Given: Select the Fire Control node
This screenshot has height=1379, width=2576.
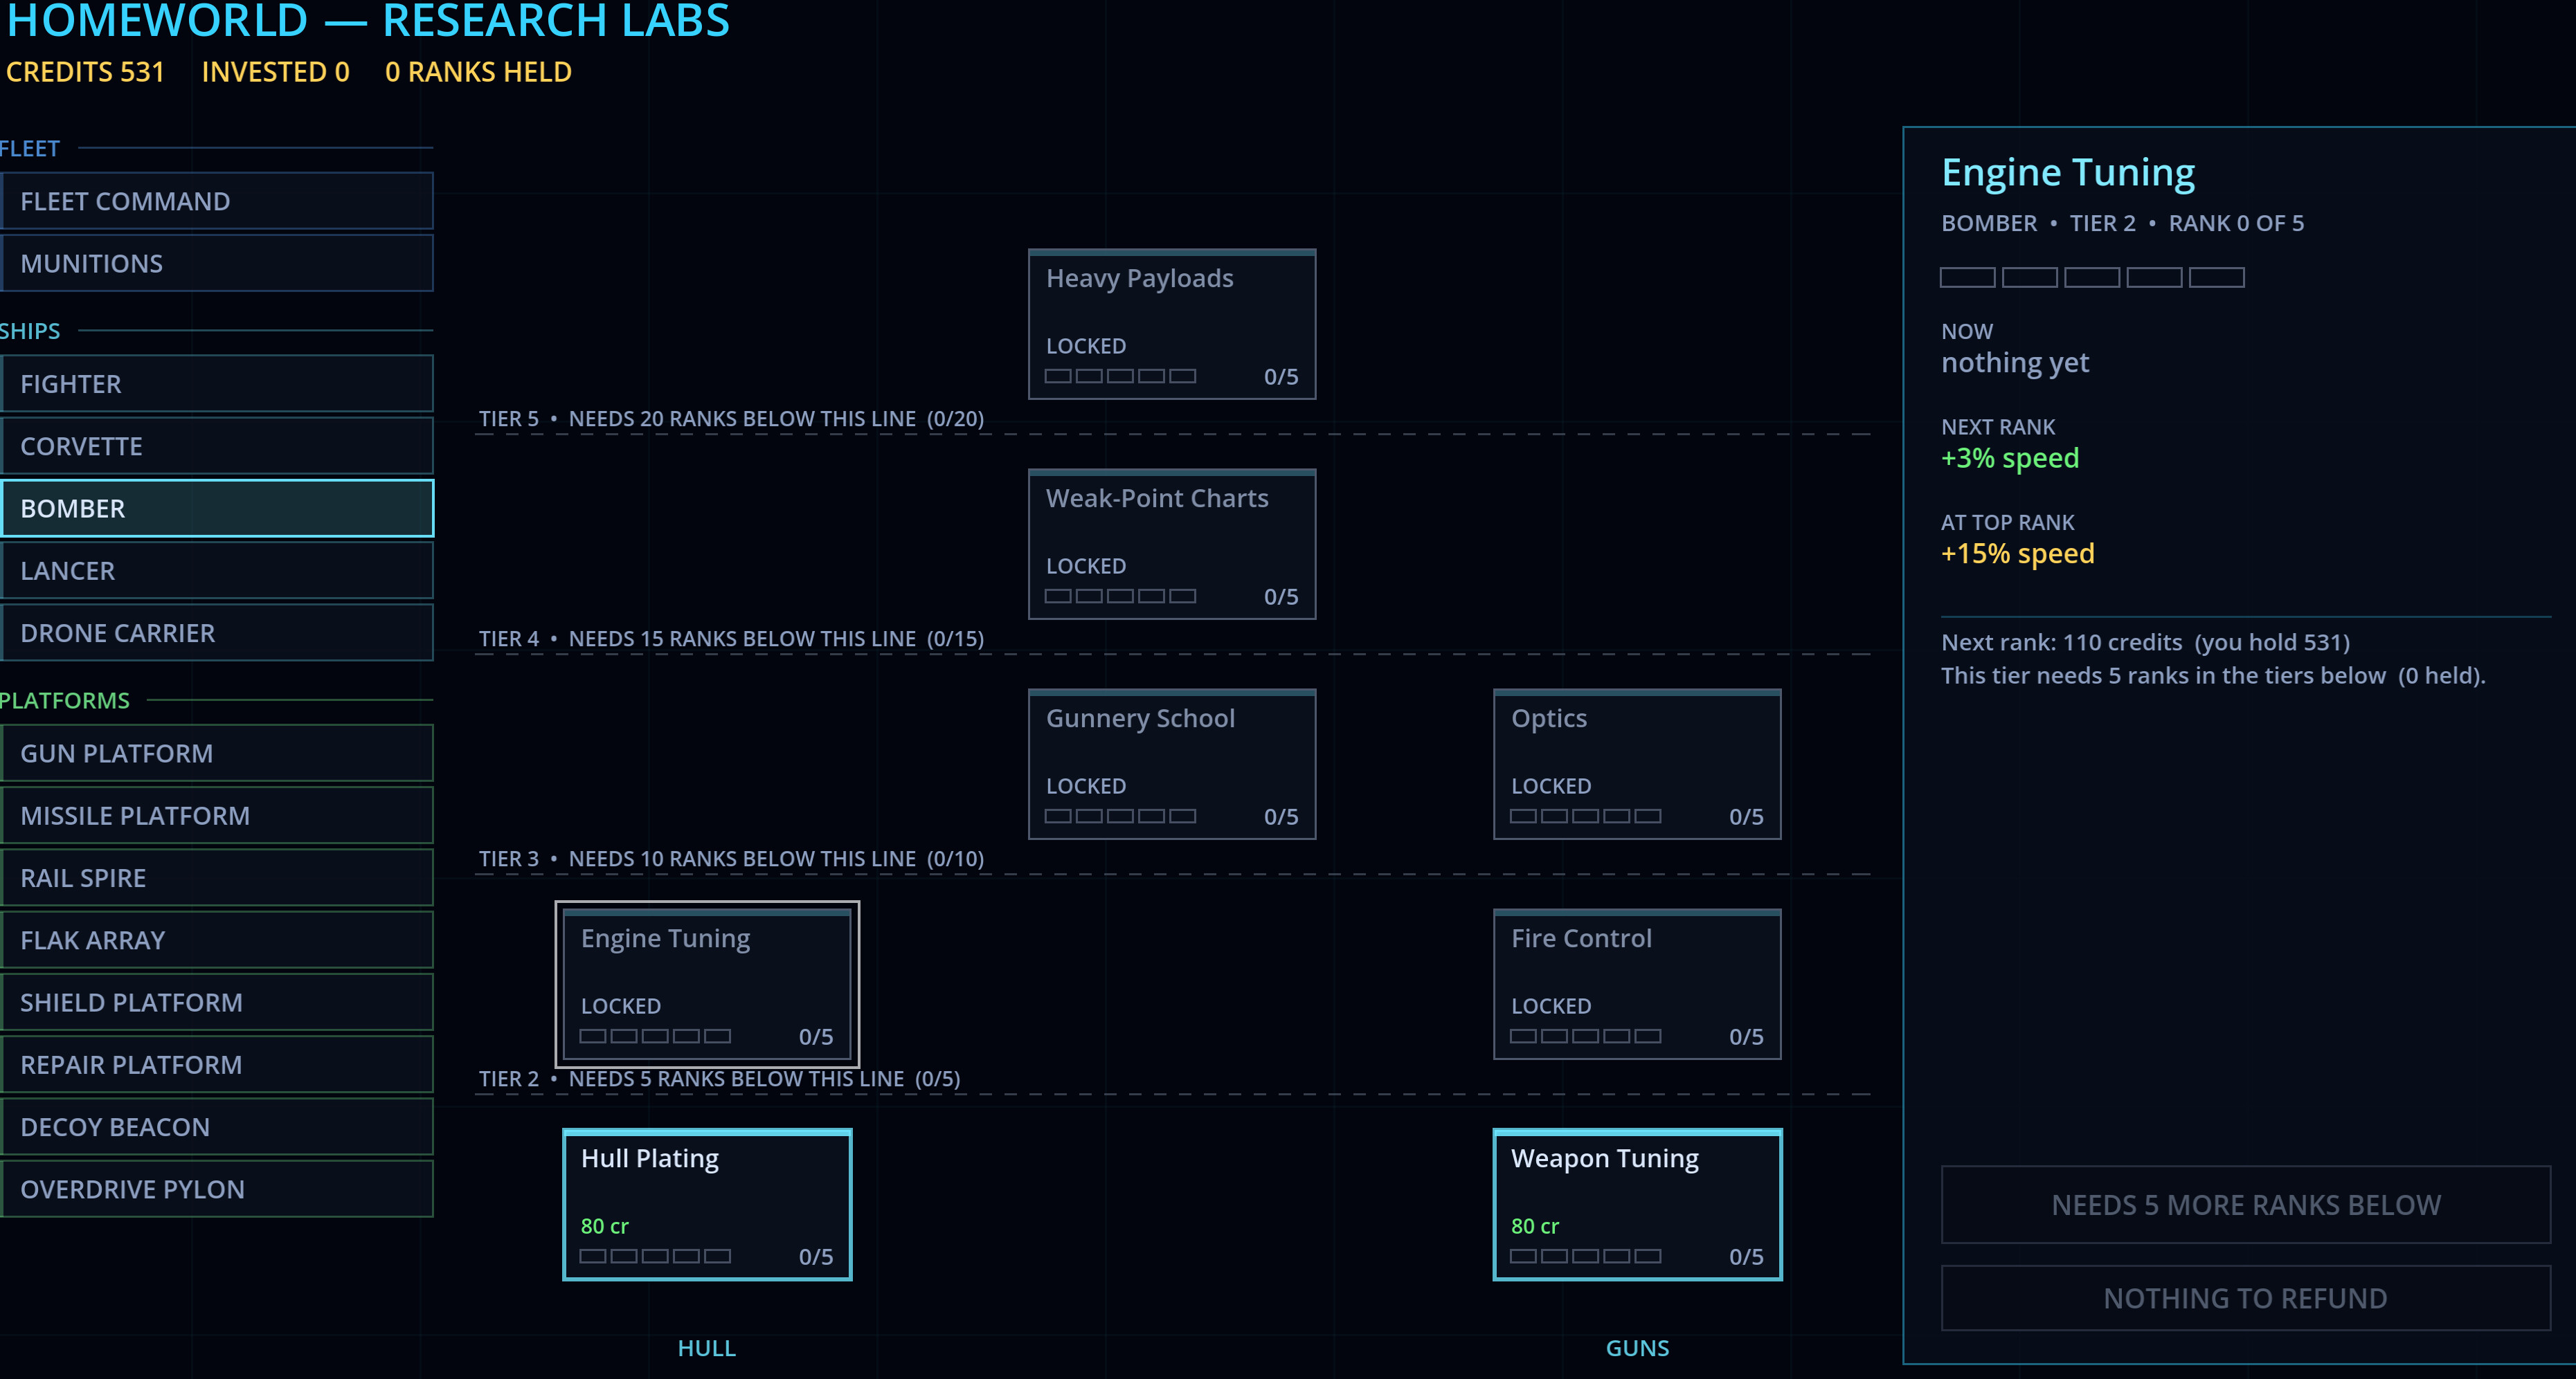Looking at the screenshot, I should tap(1637, 985).
